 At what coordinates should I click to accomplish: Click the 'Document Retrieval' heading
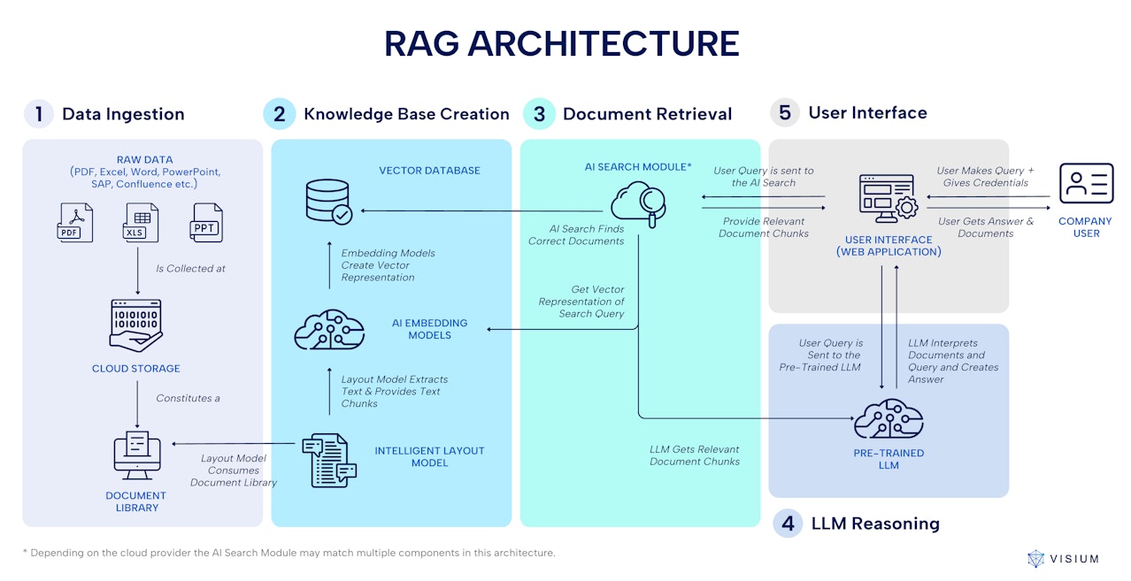(648, 114)
